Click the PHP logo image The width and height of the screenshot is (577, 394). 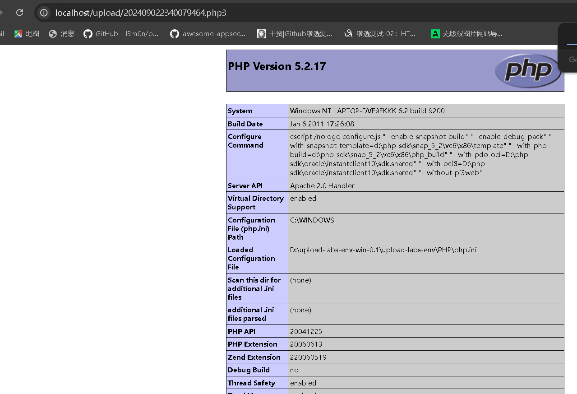click(x=528, y=70)
